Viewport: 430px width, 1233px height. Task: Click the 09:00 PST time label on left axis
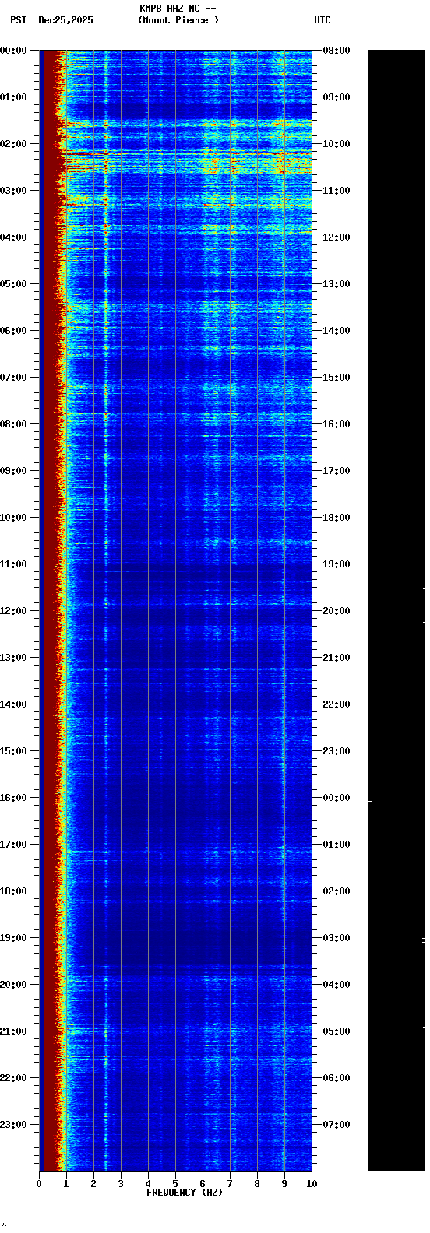(x=13, y=471)
